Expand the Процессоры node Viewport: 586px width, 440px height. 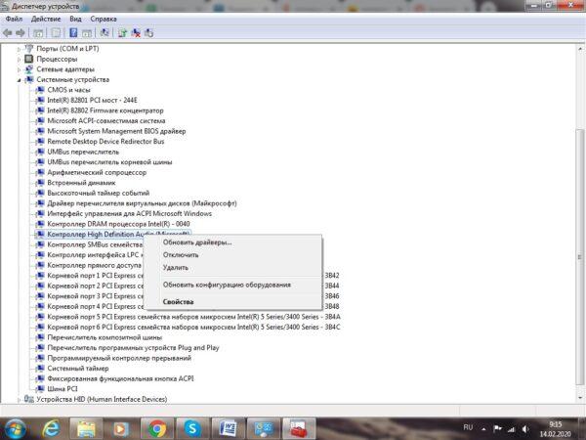[19, 59]
